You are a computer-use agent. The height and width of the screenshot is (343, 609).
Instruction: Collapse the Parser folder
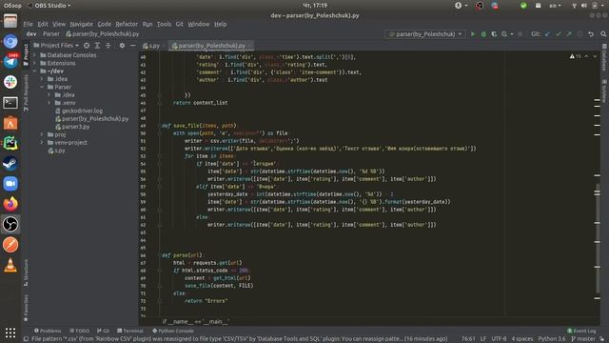(42, 87)
